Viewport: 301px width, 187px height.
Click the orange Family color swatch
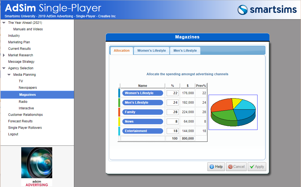coord(119,112)
